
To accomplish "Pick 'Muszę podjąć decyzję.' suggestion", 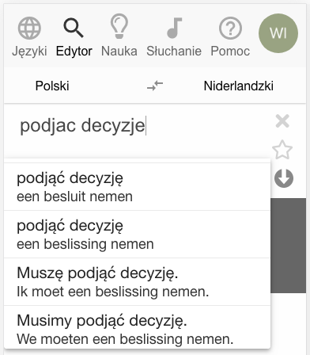I will tap(137, 282).
